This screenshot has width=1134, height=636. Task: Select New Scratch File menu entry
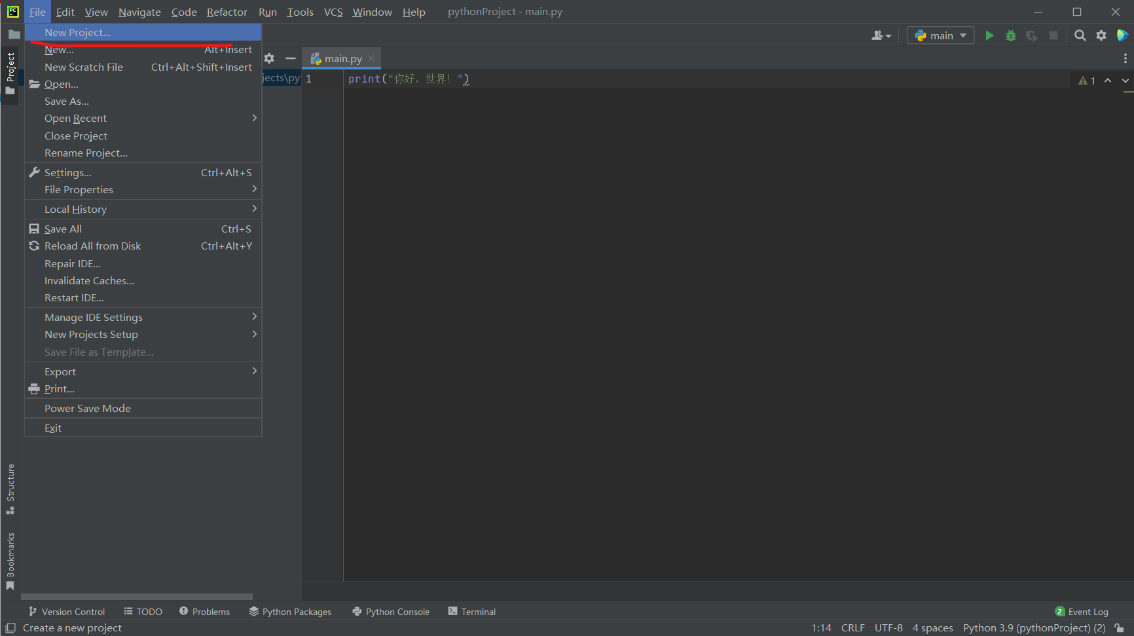(x=143, y=67)
